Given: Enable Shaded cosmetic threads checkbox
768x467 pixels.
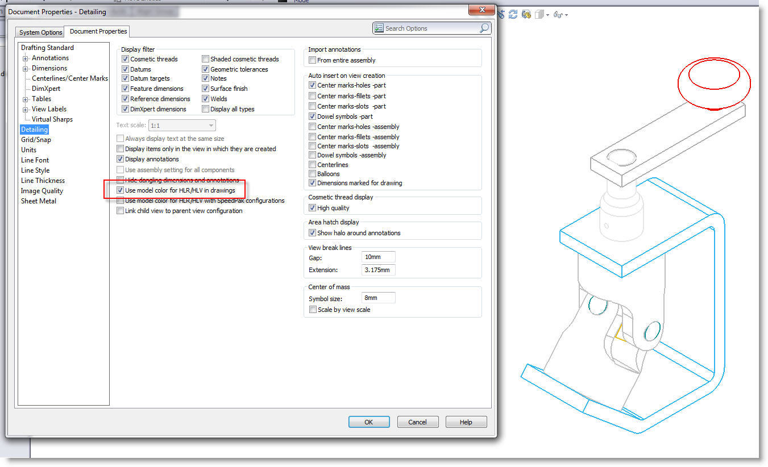Looking at the screenshot, I should 205,59.
